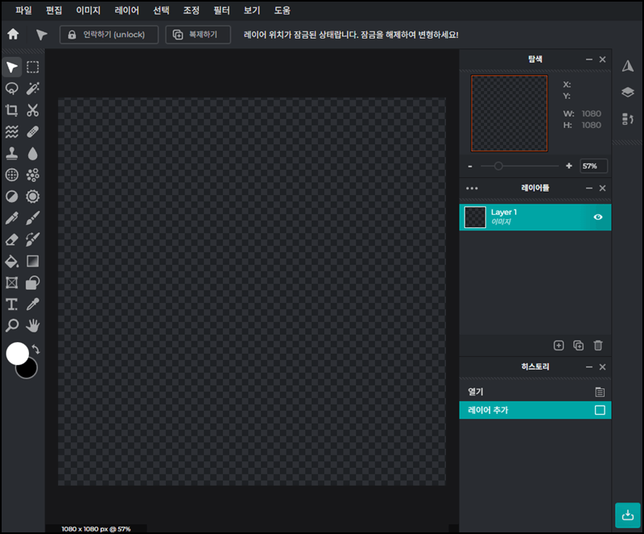Open the white foreground color swatch
This screenshot has height=534, width=644.
click(x=17, y=354)
